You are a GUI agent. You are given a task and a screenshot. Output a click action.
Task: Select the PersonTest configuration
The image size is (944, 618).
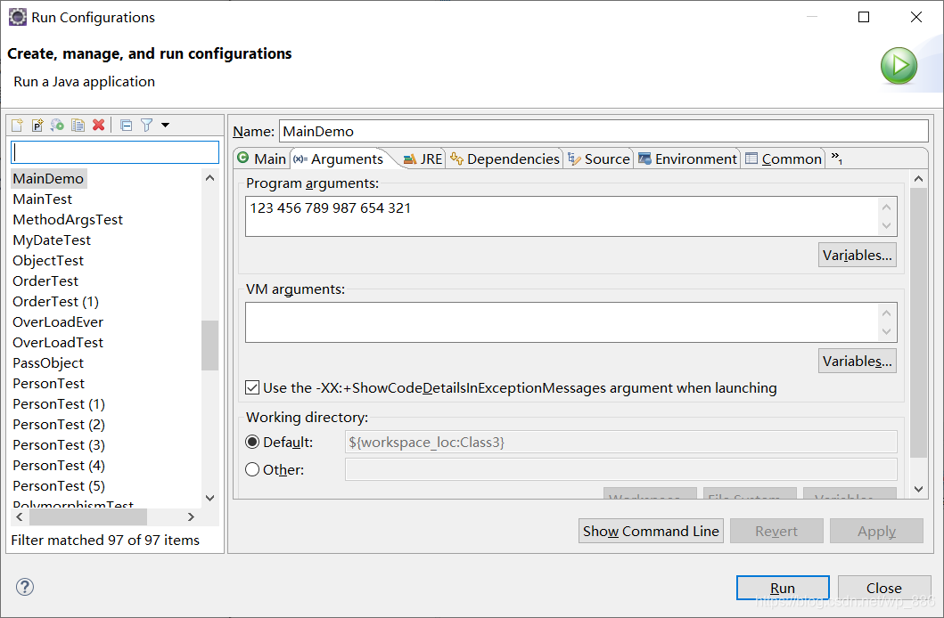(x=49, y=383)
